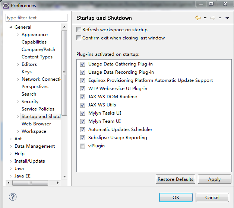Image resolution: width=234 pixels, height=208 pixels.
Task: Click the help question mark icon
Action: pos(13,197)
